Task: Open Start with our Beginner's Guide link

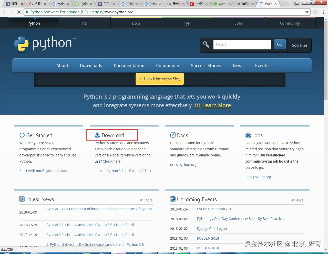Action: coord(44,171)
